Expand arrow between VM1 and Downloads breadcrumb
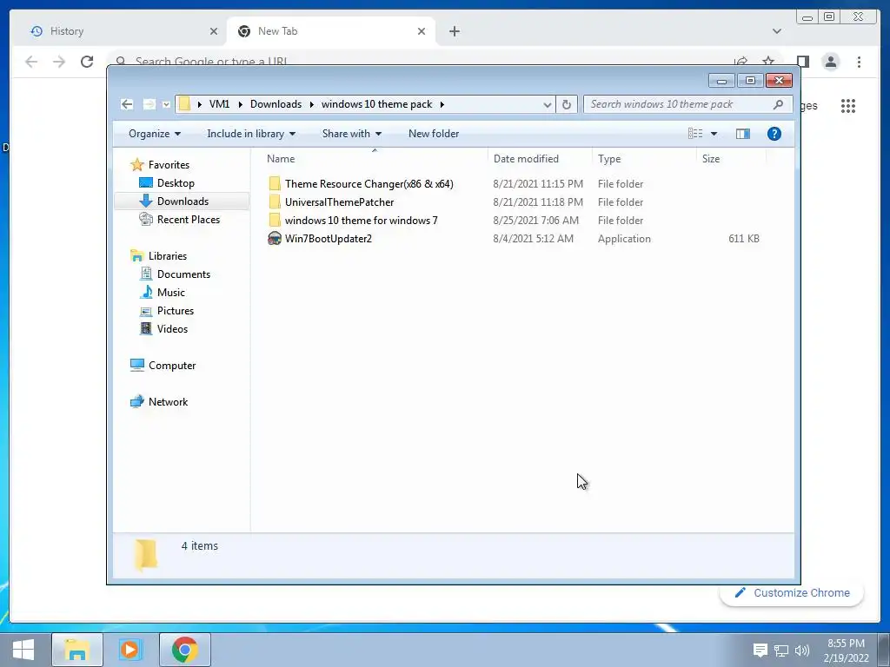The image size is (890, 667). [240, 104]
